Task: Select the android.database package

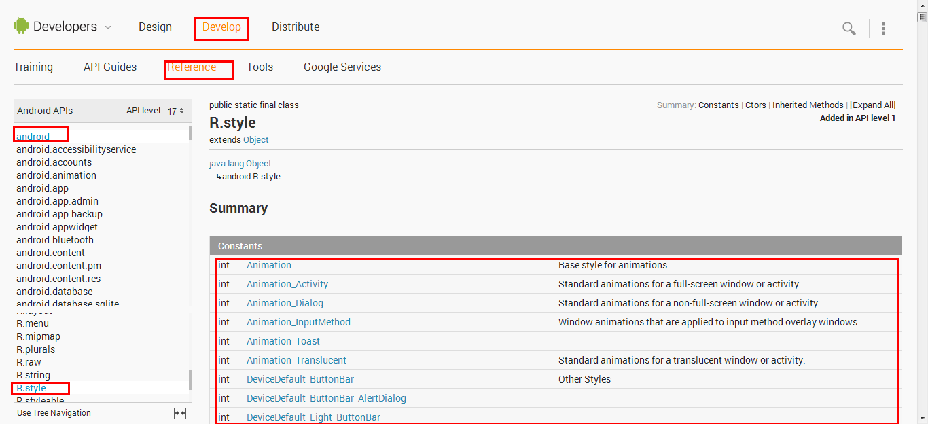Action: tap(54, 291)
